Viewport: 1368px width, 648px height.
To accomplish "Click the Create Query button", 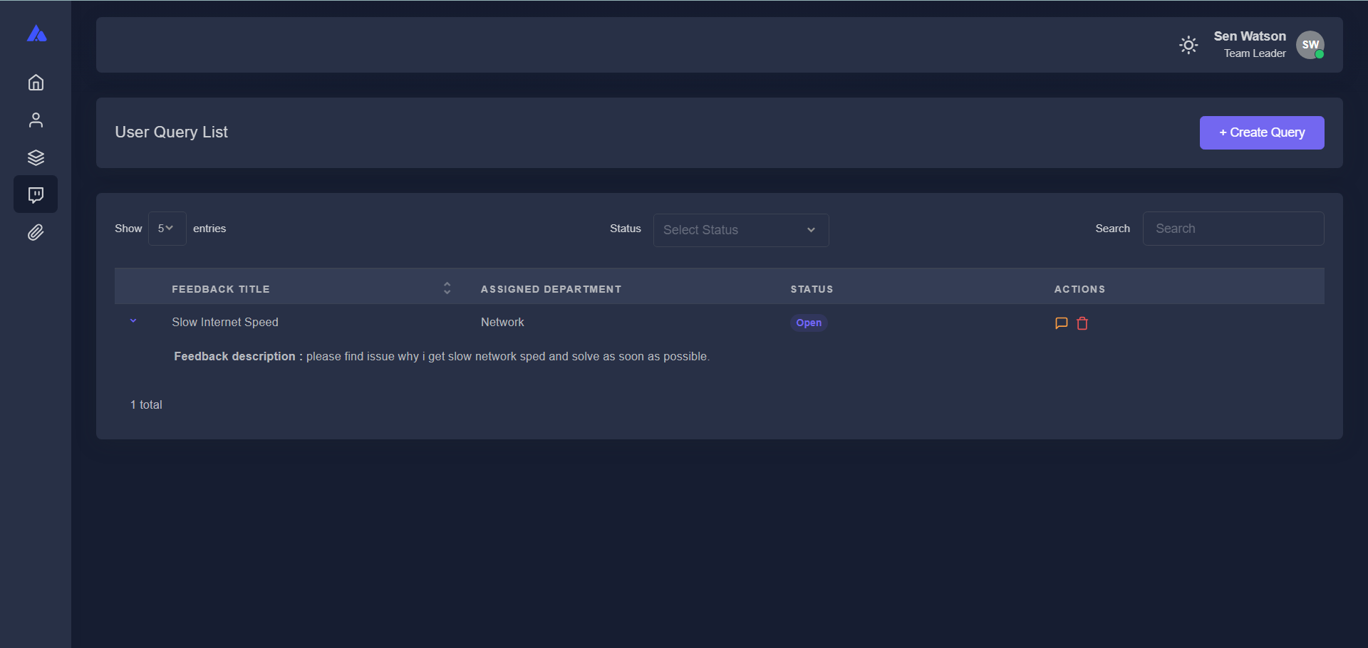I will pyautogui.click(x=1261, y=133).
